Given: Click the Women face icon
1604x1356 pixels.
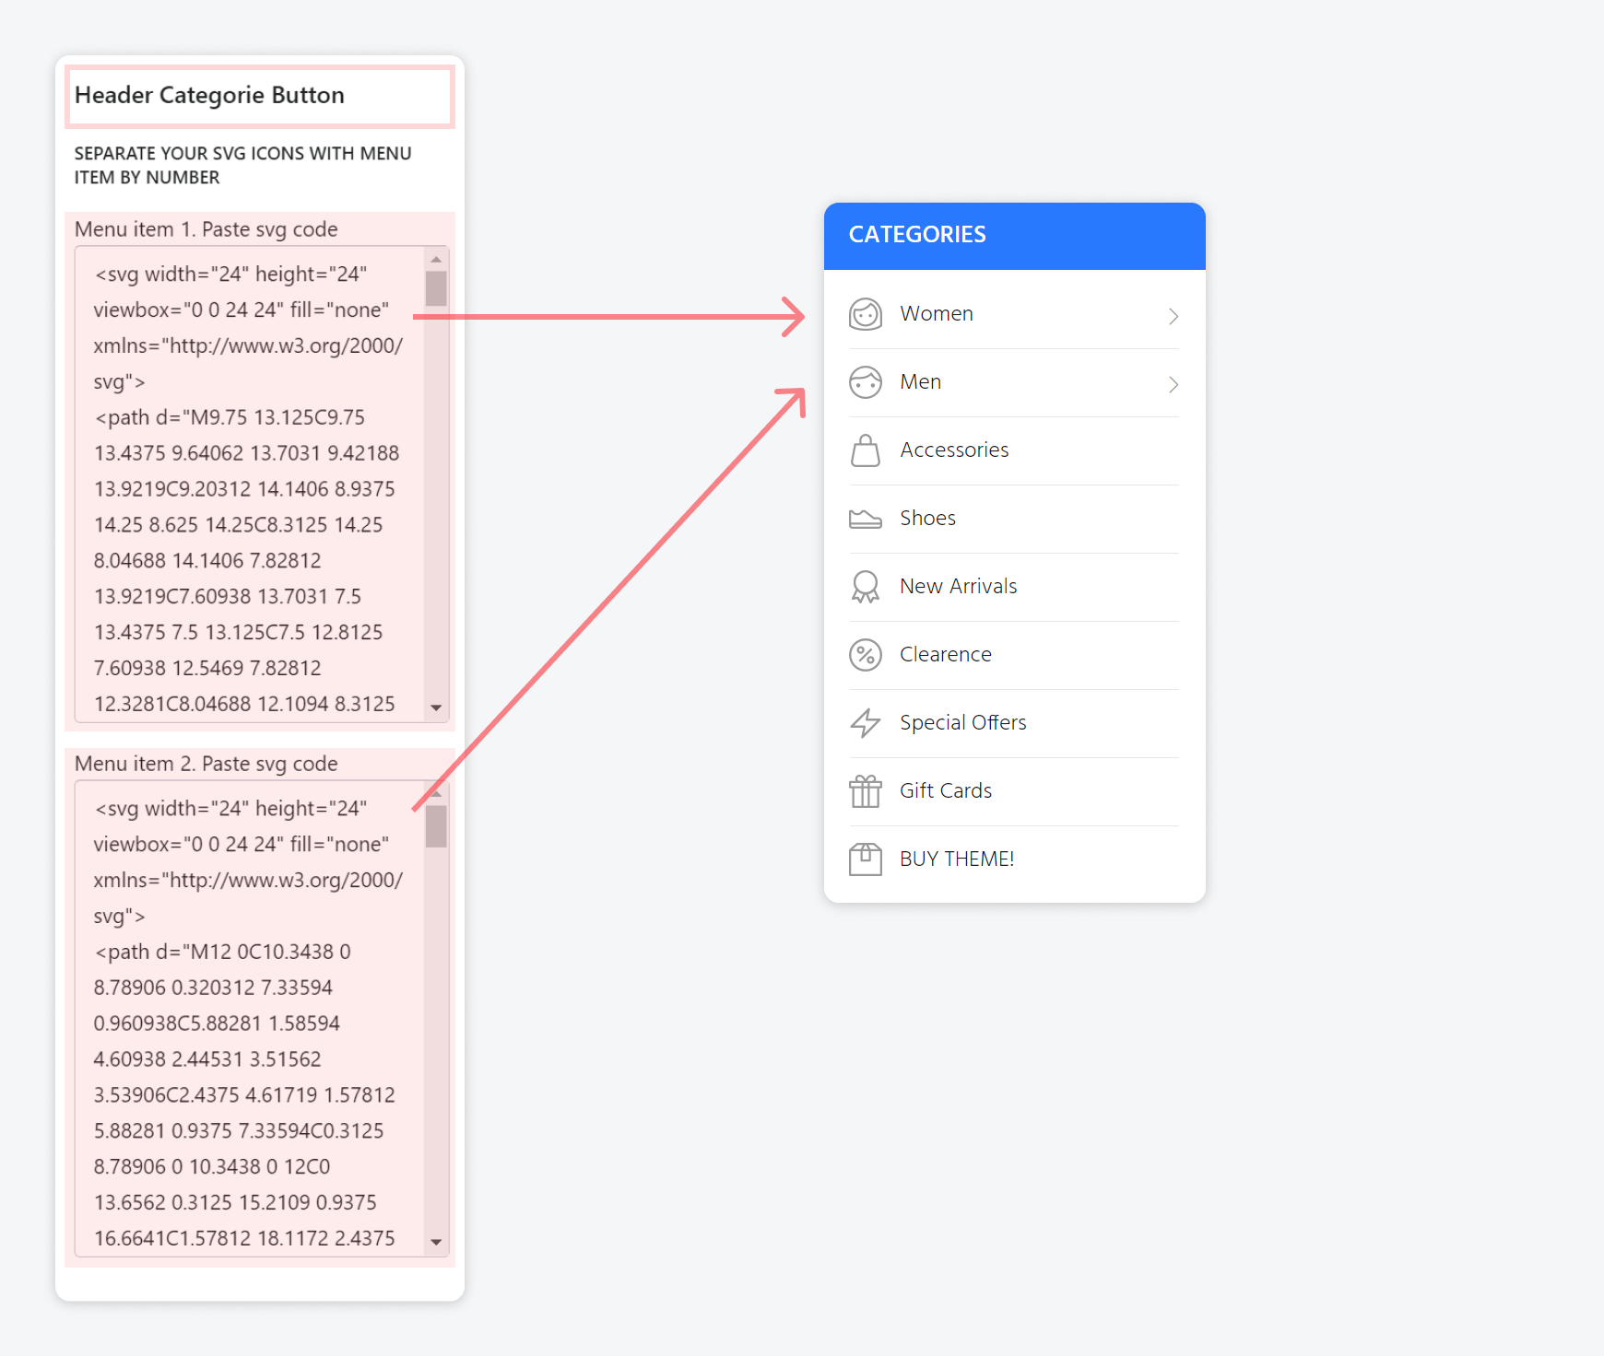Looking at the screenshot, I should coord(865,314).
